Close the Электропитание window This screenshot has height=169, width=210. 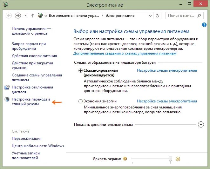click(200, 3)
